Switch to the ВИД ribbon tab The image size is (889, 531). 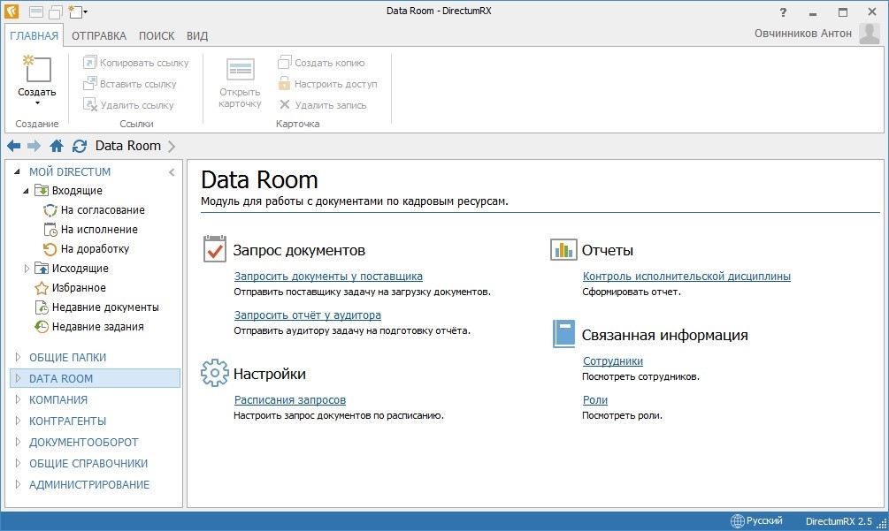(196, 35)
